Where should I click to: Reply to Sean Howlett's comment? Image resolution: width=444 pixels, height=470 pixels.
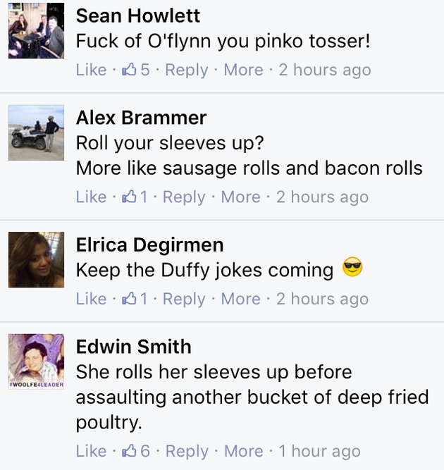[x=187, y=70]
